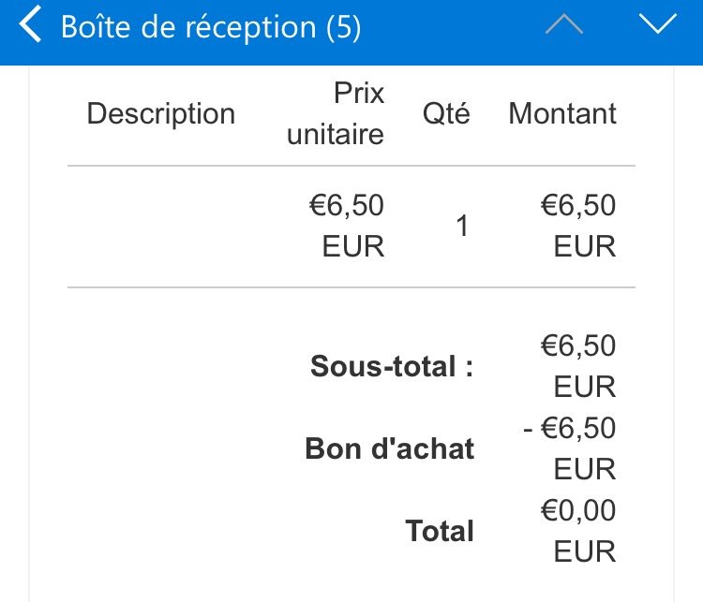Open Boîte de réception (5) title
The image size is (703, 602).
click(211, 27)
